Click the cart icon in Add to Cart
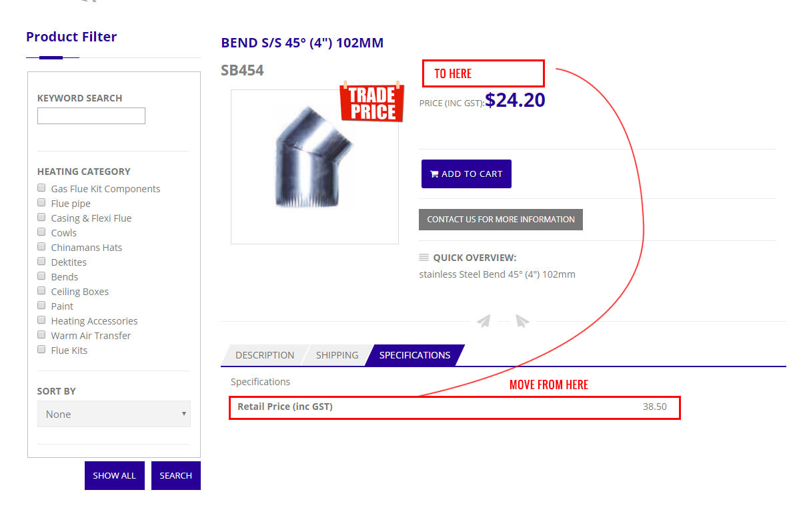 (x=434, y=174)
